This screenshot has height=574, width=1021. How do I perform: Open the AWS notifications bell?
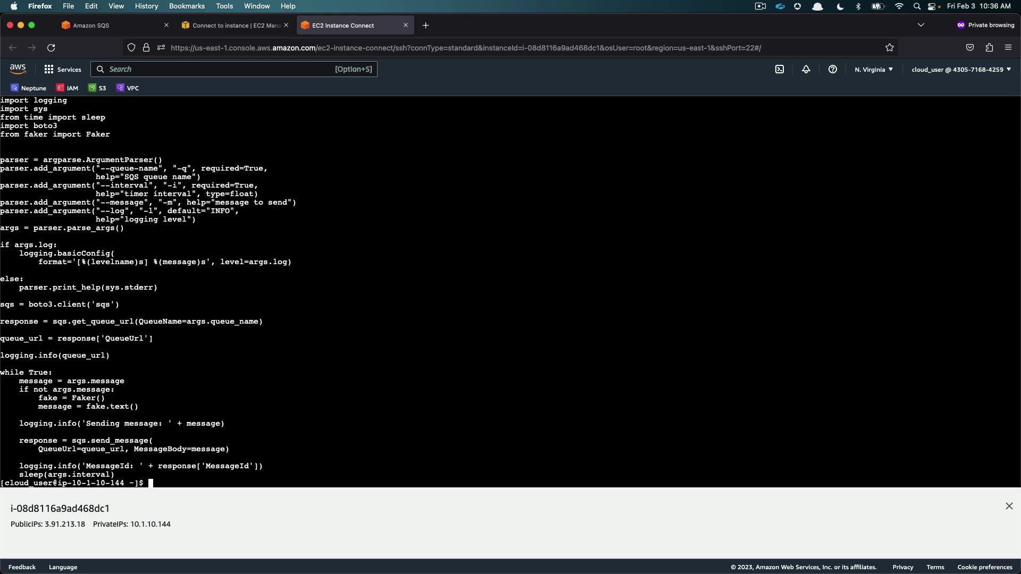[806, 69]
